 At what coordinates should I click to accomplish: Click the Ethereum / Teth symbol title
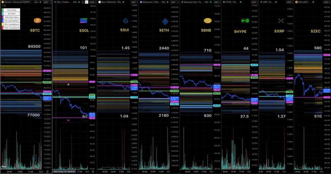pyautogui.click(x=151, y=2)
